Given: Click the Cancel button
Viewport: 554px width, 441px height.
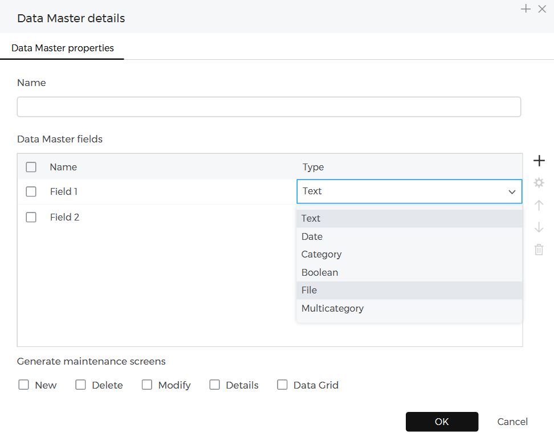Looking at the screenshot, I should (512, 422).
